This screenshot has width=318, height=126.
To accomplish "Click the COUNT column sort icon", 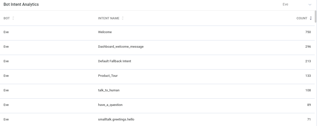I will pos(311,18).
